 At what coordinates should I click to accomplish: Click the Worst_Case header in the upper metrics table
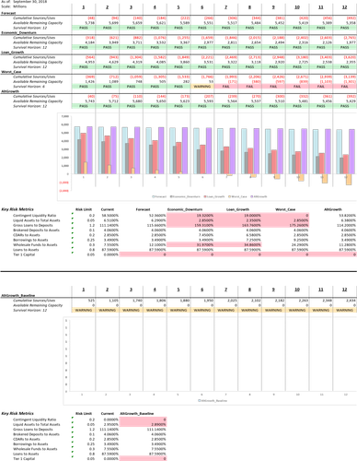(285, 209)
